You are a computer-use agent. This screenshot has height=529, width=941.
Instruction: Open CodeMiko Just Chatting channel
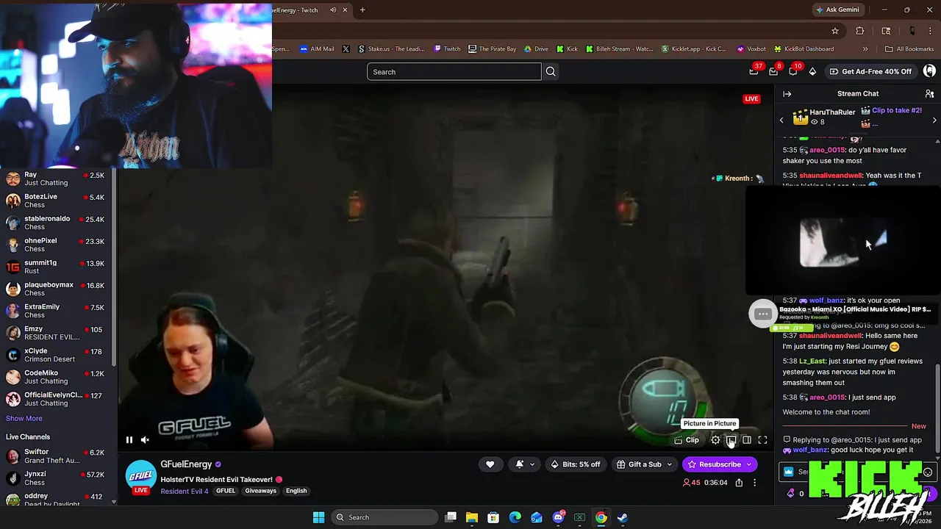tap(59, 377)
